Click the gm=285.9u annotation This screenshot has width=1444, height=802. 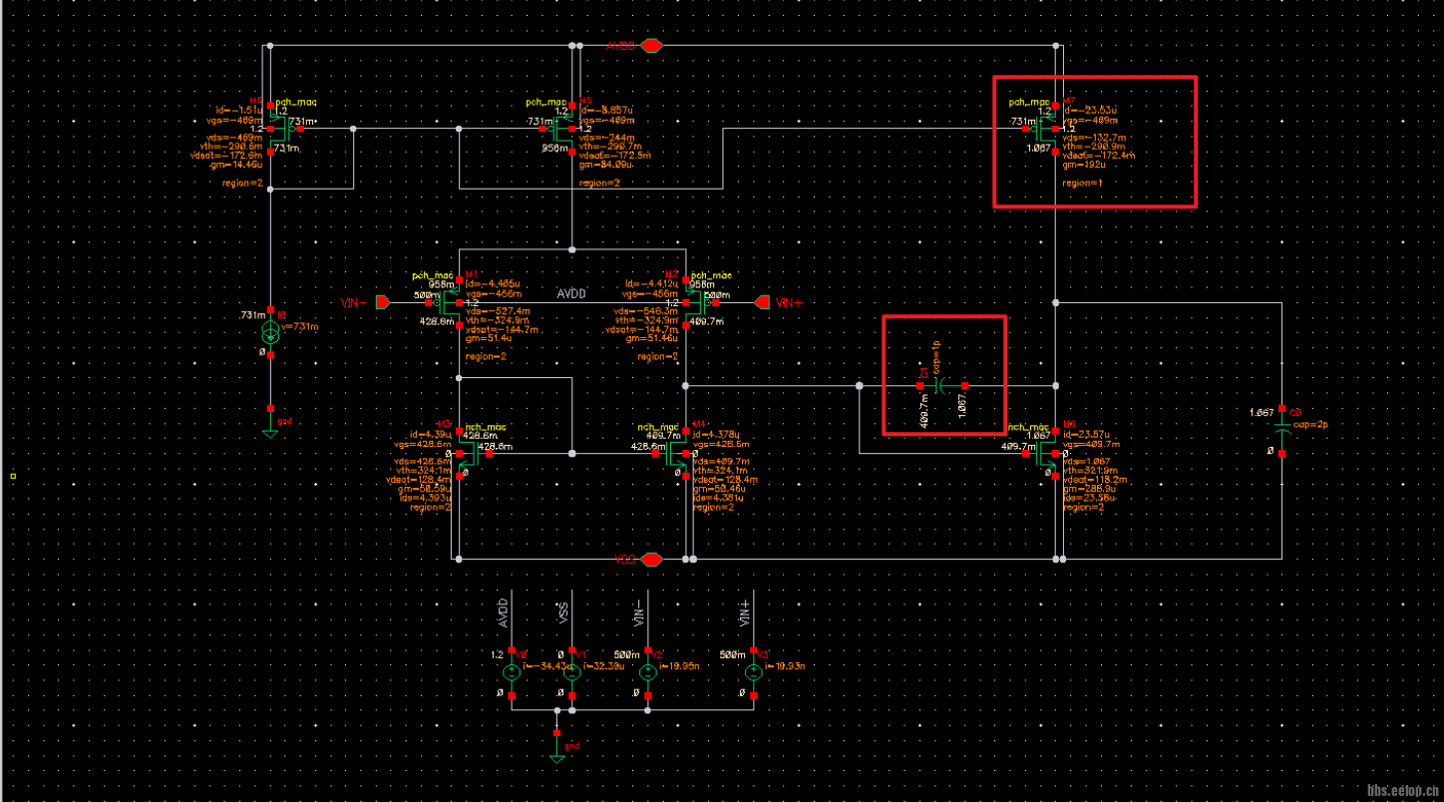pos(1090,489)
